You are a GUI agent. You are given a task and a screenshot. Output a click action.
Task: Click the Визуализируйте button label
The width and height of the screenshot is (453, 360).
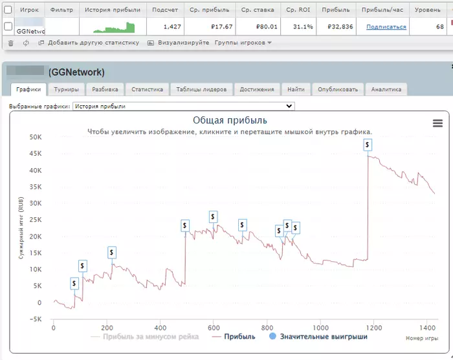(x=183, y=43)
